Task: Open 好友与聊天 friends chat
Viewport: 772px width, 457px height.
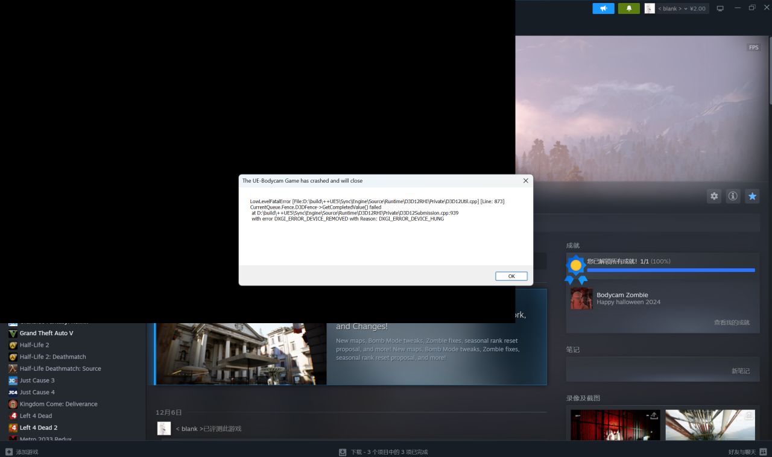Action: (742, 452)
